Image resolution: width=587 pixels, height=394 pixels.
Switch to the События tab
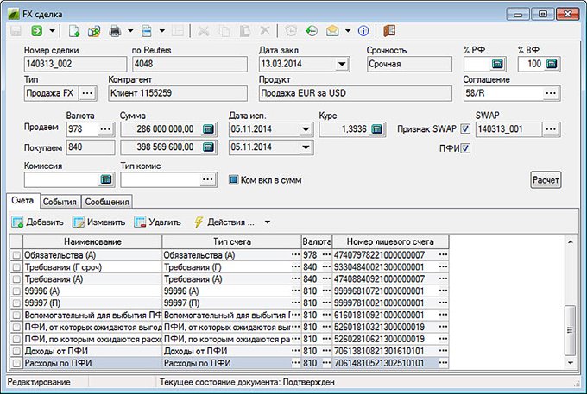pyautogui.click(x=60, y=202)
